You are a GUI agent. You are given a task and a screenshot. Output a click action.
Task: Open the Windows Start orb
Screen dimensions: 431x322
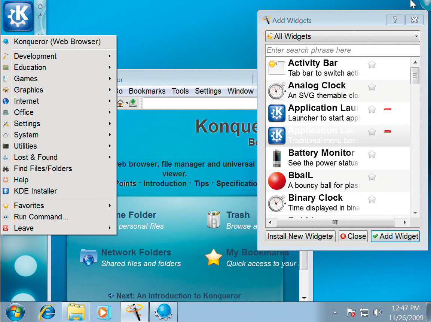(x=15, y=312)
